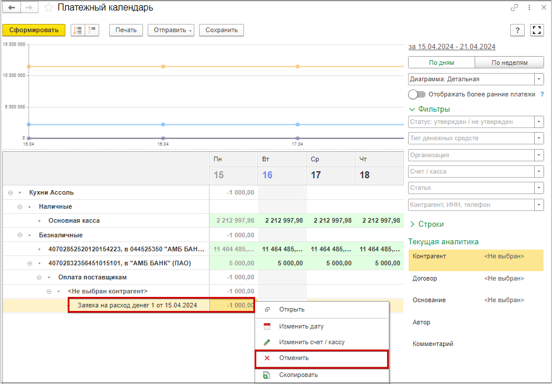
Task: Click the collapse all groups icon
Action: point(92,30)
